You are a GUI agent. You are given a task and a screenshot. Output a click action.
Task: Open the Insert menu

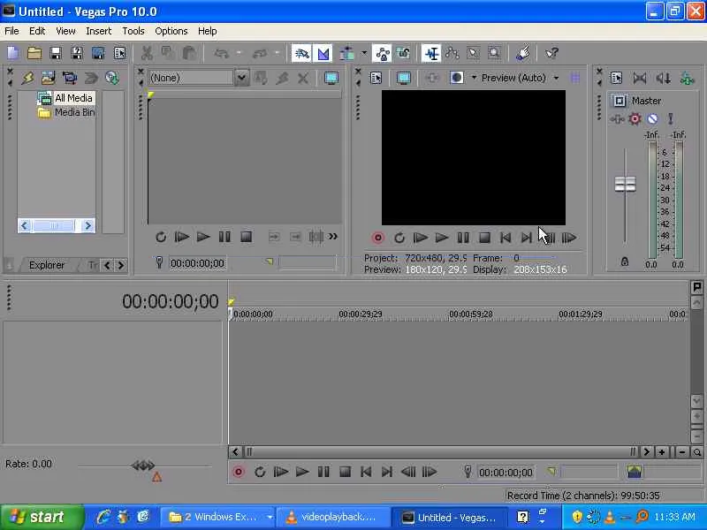[x=99, y=31]
